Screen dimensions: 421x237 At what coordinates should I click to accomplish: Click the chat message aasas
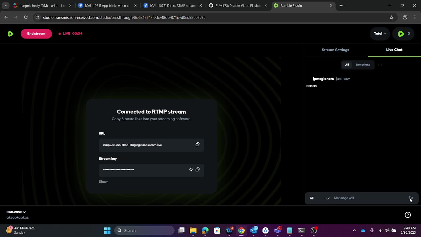click(311, 86)
